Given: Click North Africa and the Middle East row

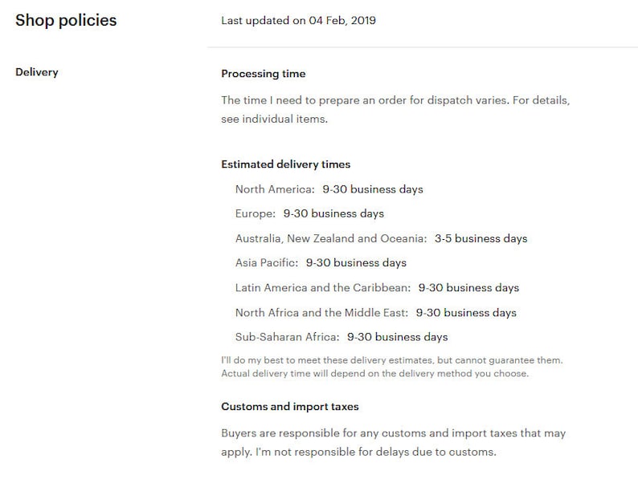Looking at the screenshot, I should tap(376, 312).
